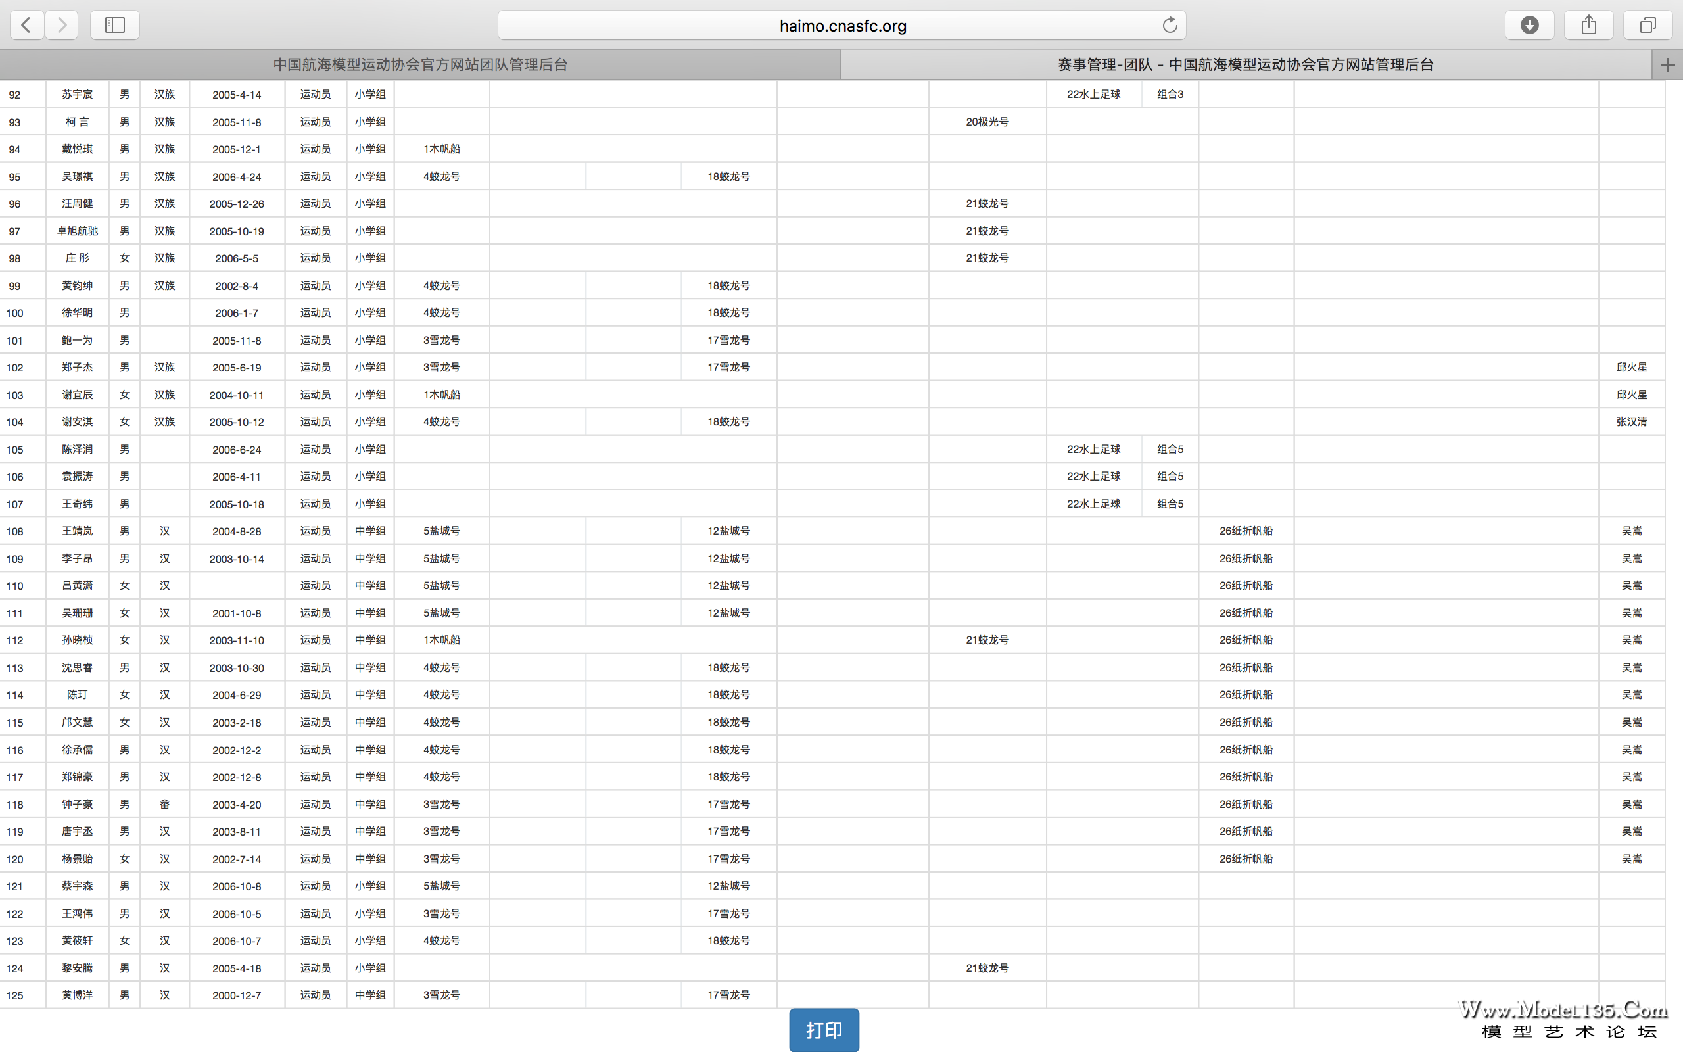Click 21蛟龙号 cell in row 124
Screen dimensions: 1683x1052
point(987,968)
